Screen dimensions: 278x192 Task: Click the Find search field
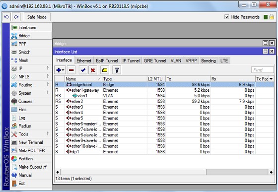[x=263, y=70]
